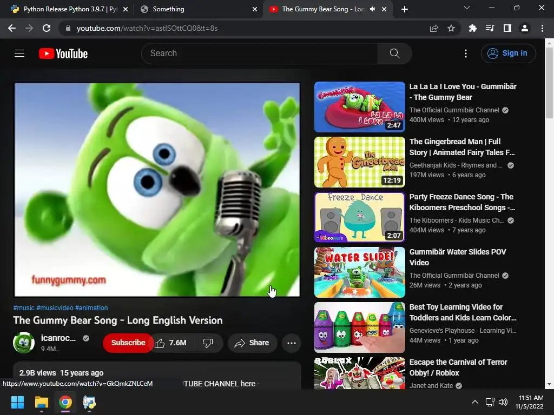Share this page from address bar

click(x=434, y=28)
